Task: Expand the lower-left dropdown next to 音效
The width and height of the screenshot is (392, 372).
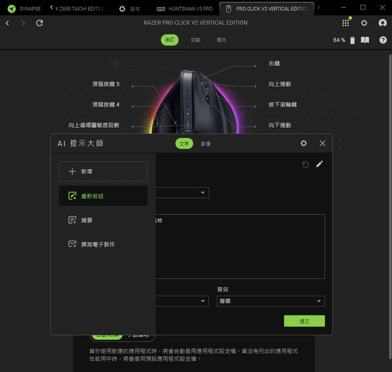Action: tap(182, 301)
